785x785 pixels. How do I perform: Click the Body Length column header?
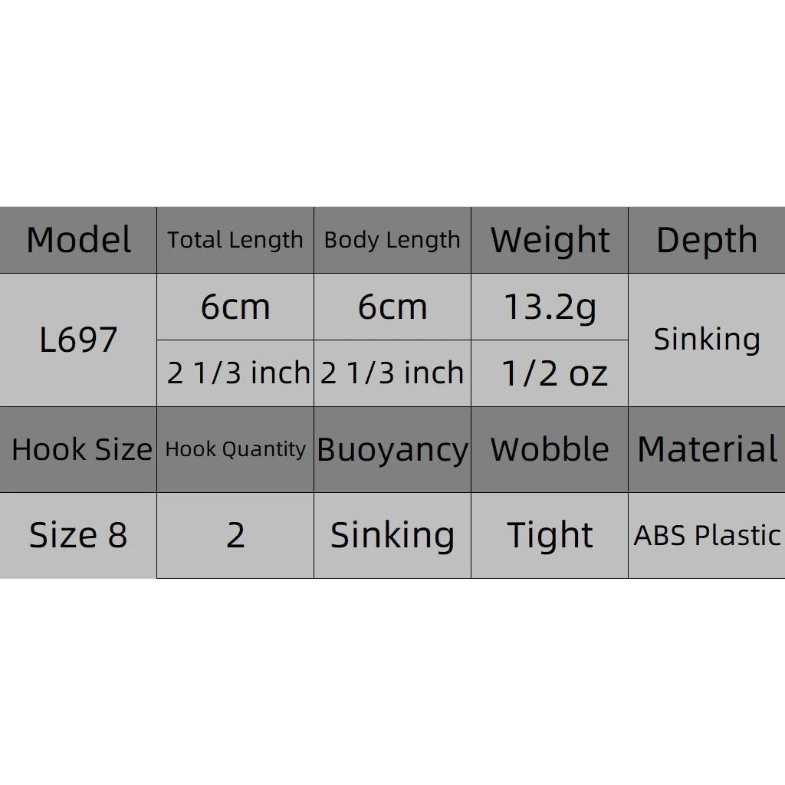pyautogui.click(x=392, y=240)
